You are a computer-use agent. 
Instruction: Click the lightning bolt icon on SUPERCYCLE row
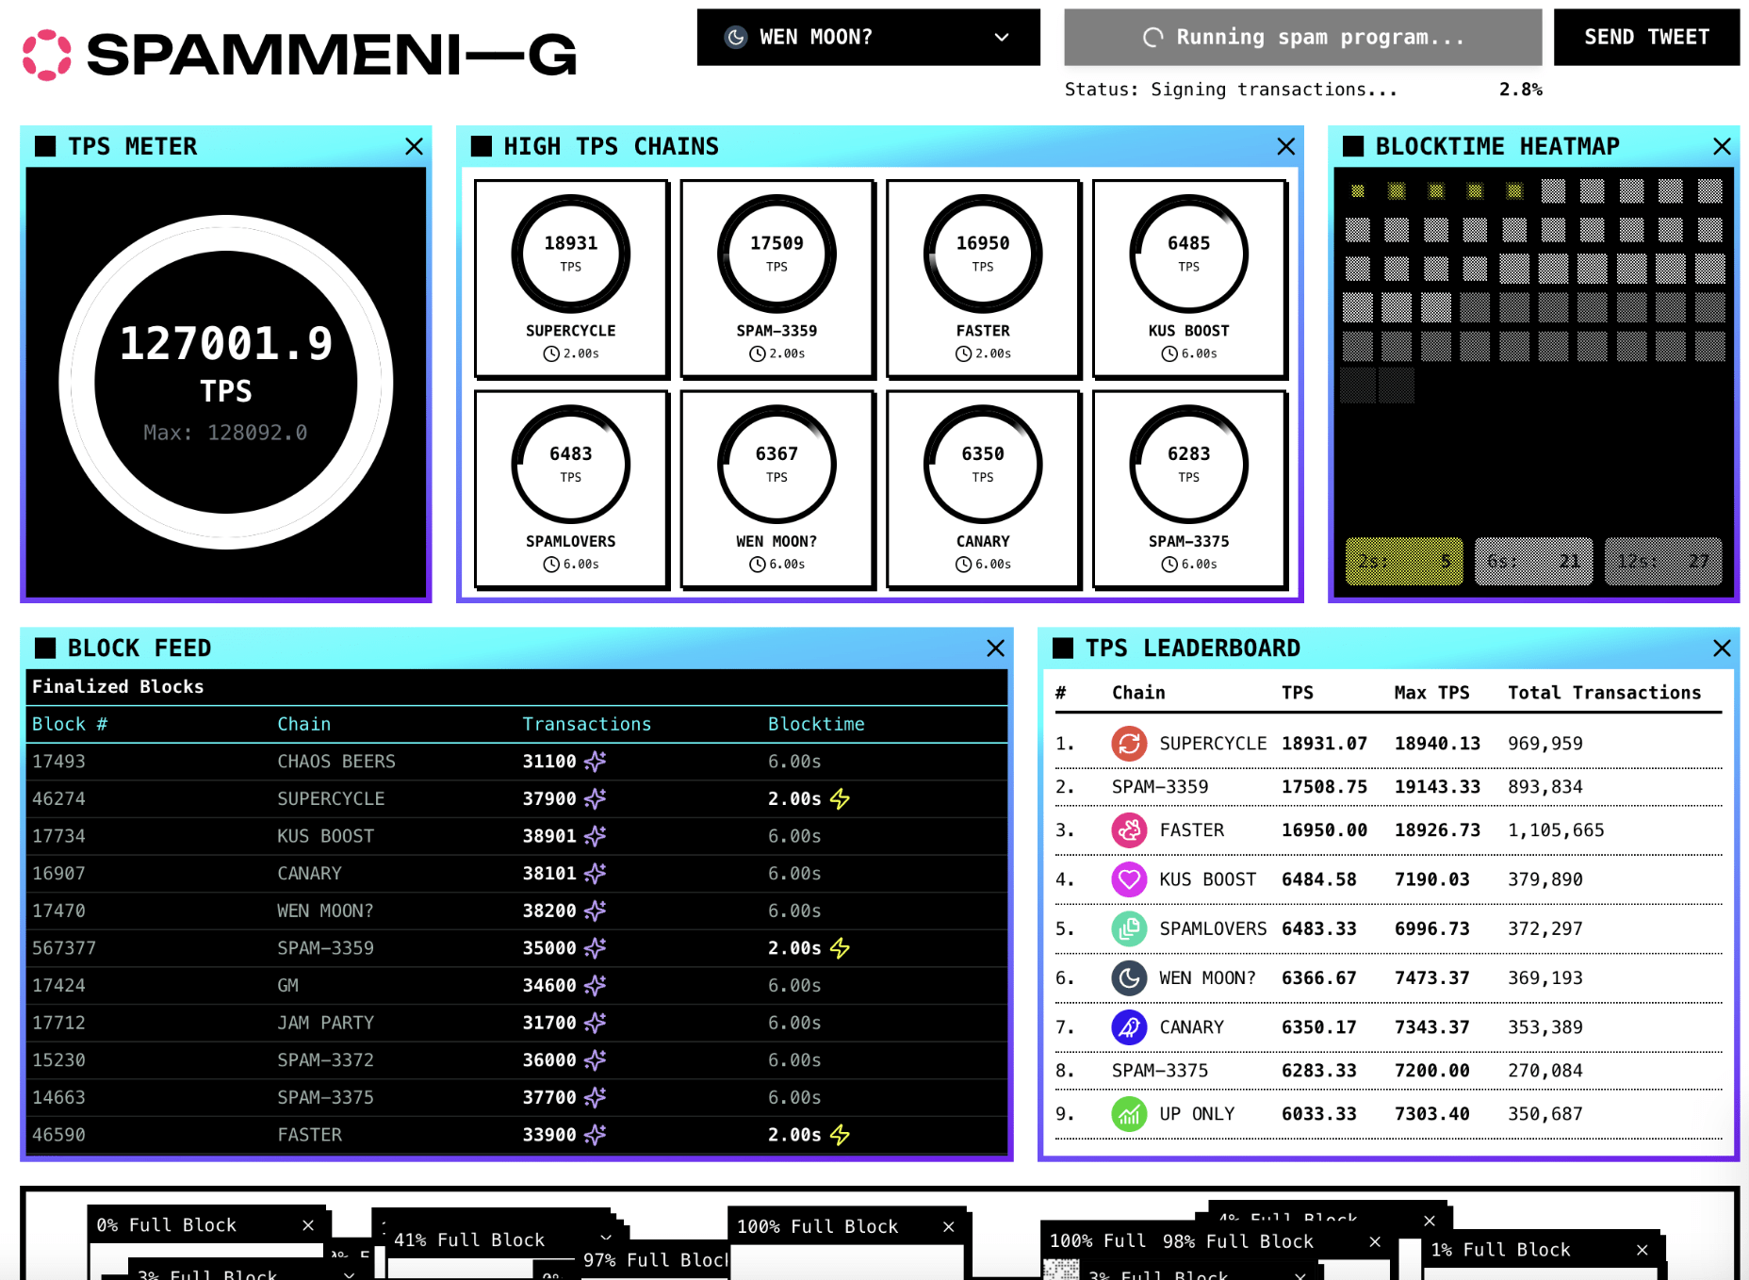[840, 799]
